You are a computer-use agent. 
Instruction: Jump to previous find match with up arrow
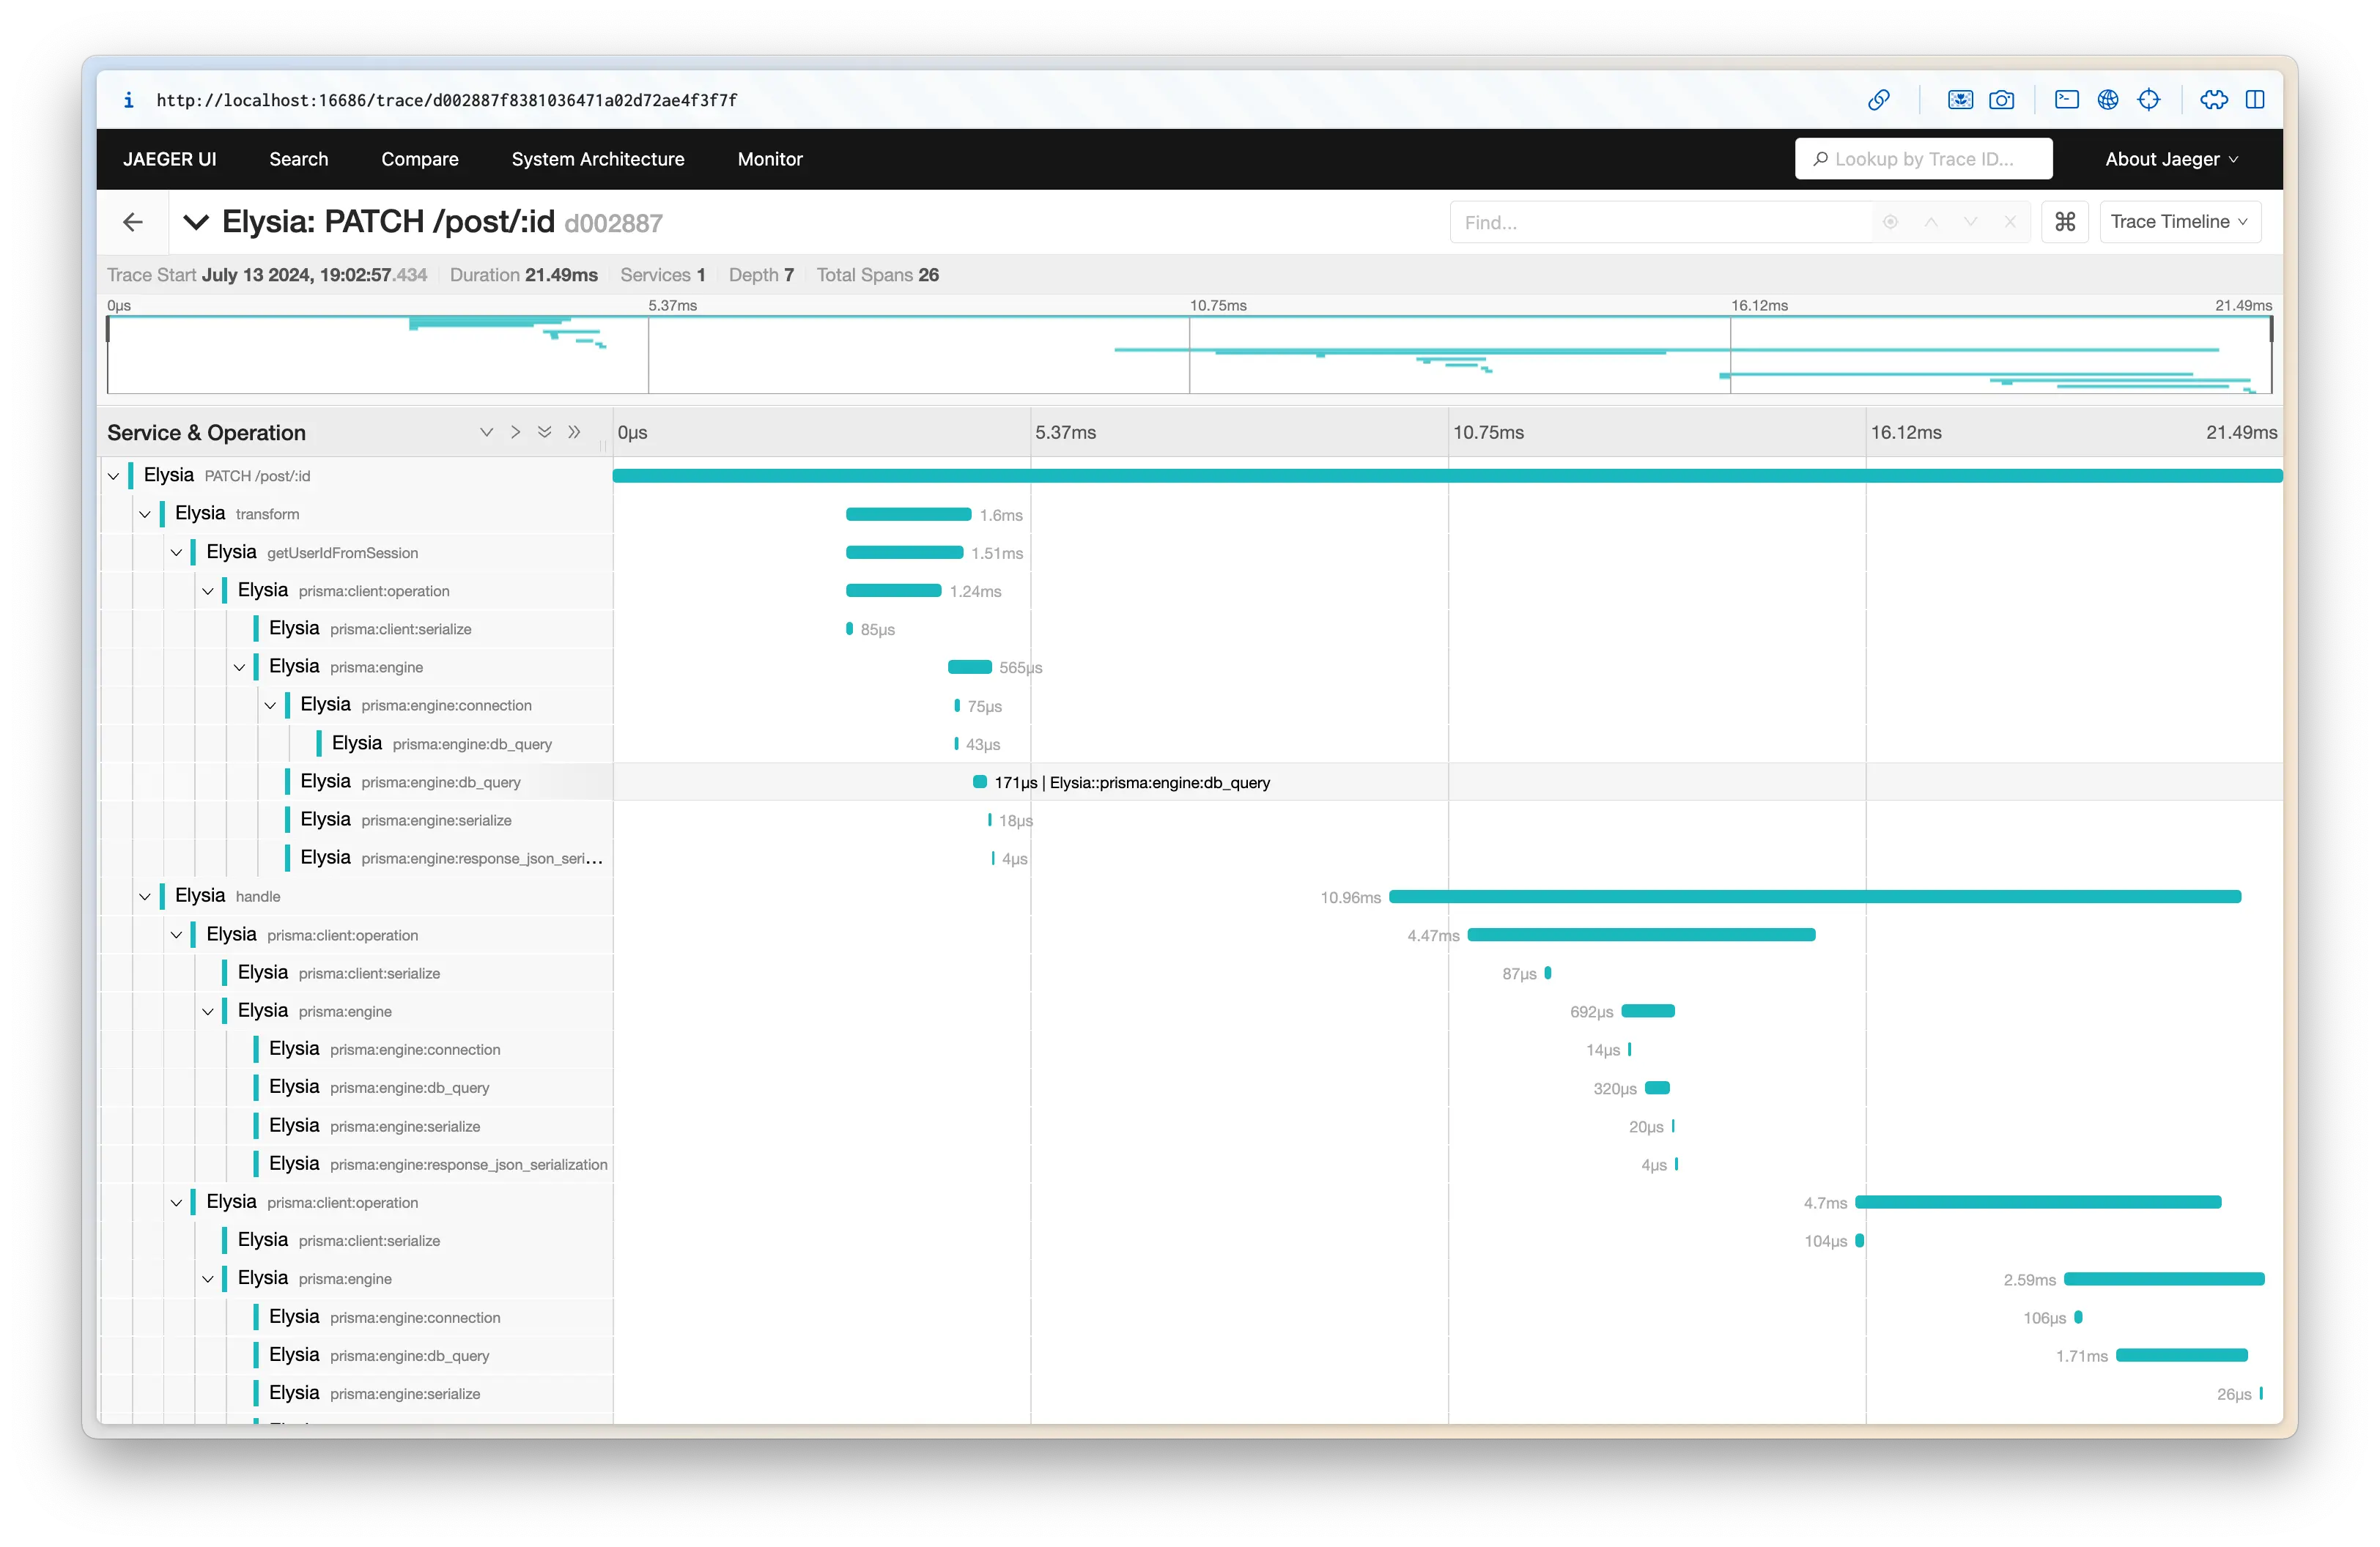click(1931, 222)
